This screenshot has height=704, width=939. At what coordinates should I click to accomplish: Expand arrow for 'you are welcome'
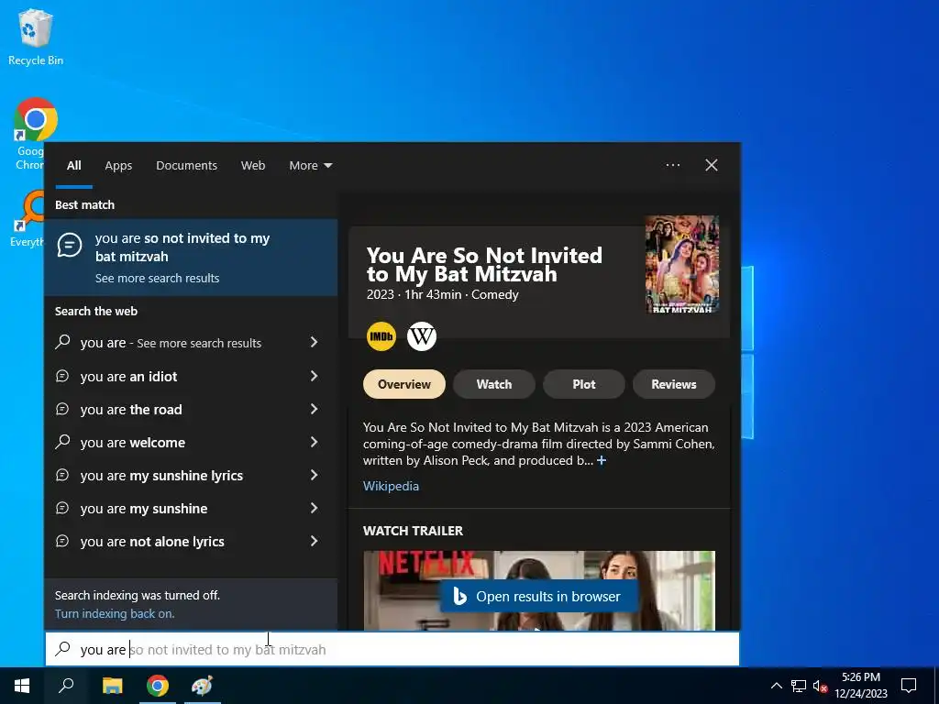click(x=314, y=442)
